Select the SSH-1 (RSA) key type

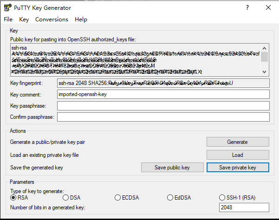(x=237, y=198)
